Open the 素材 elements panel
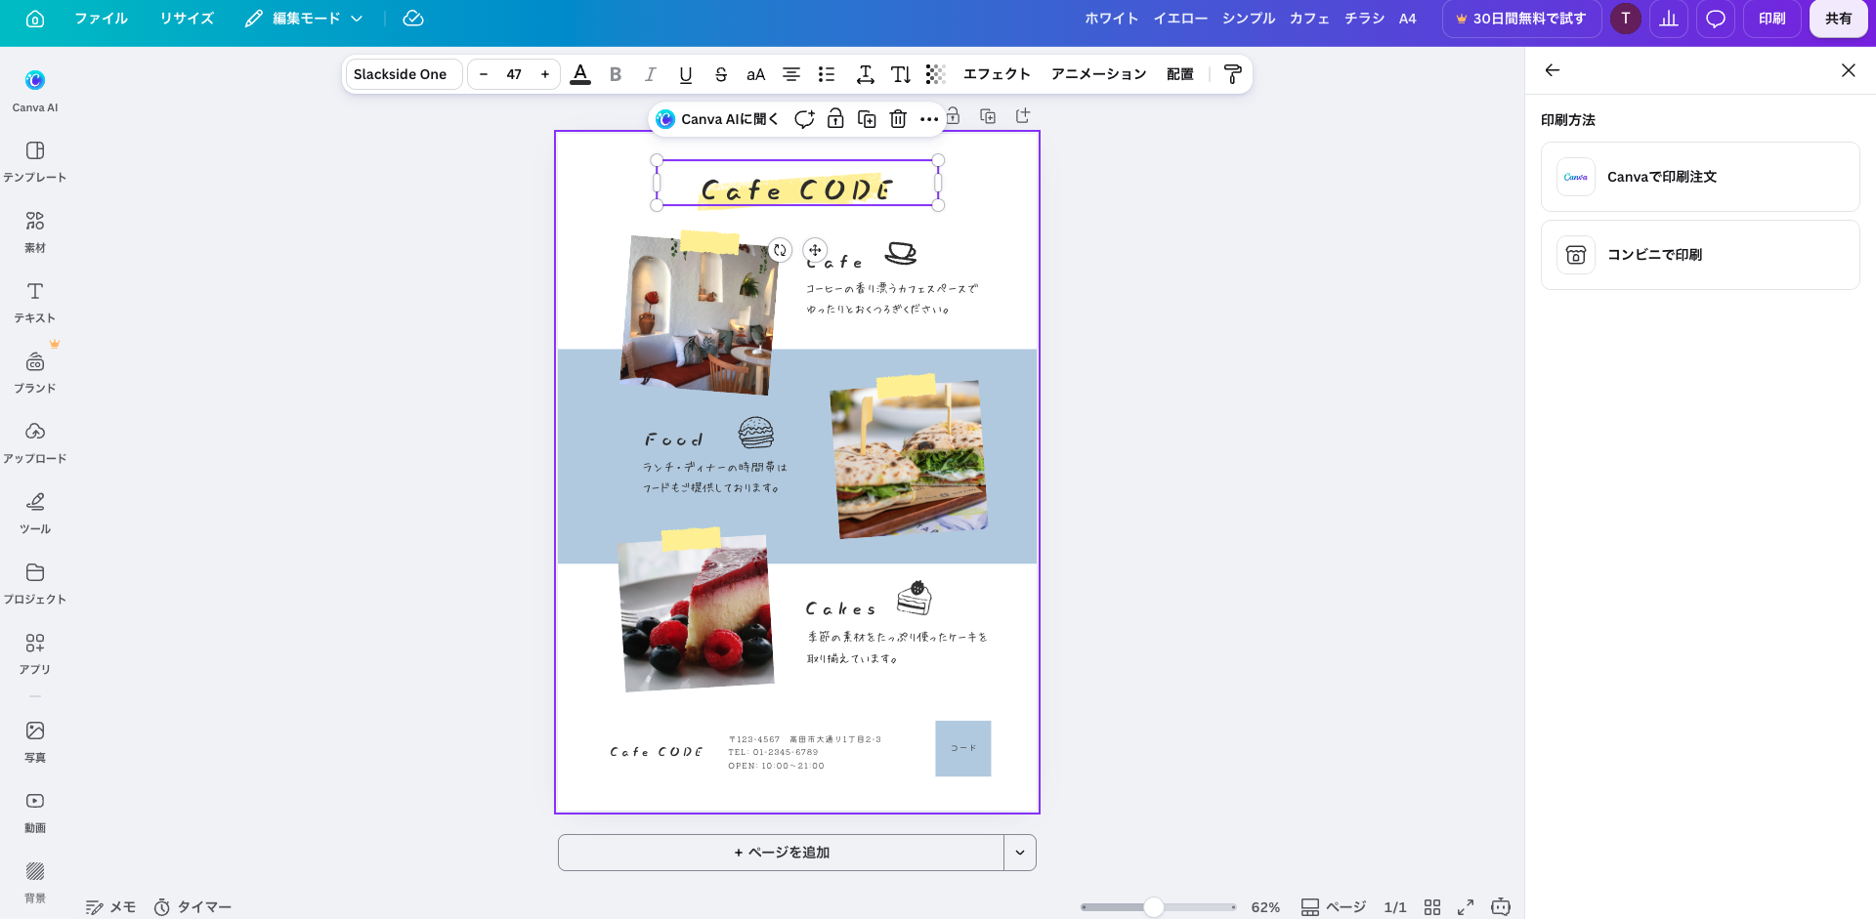Screen dimensions: 1876x919 pyautogui.click(x=35, y=231)
